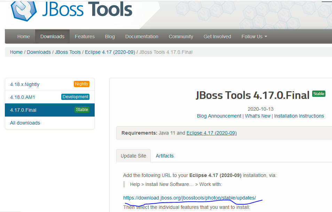Click the Development badge
The image size is (332, 212).
[x=76, y=97]
